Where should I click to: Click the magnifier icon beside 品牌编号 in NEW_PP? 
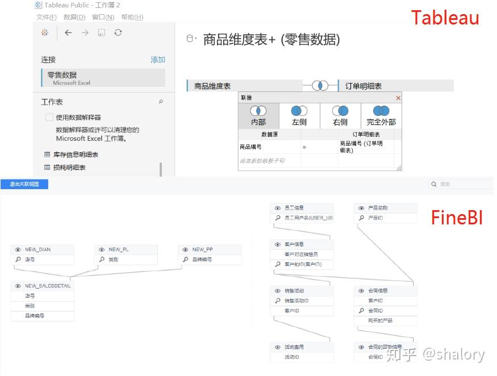click(185, 258)
